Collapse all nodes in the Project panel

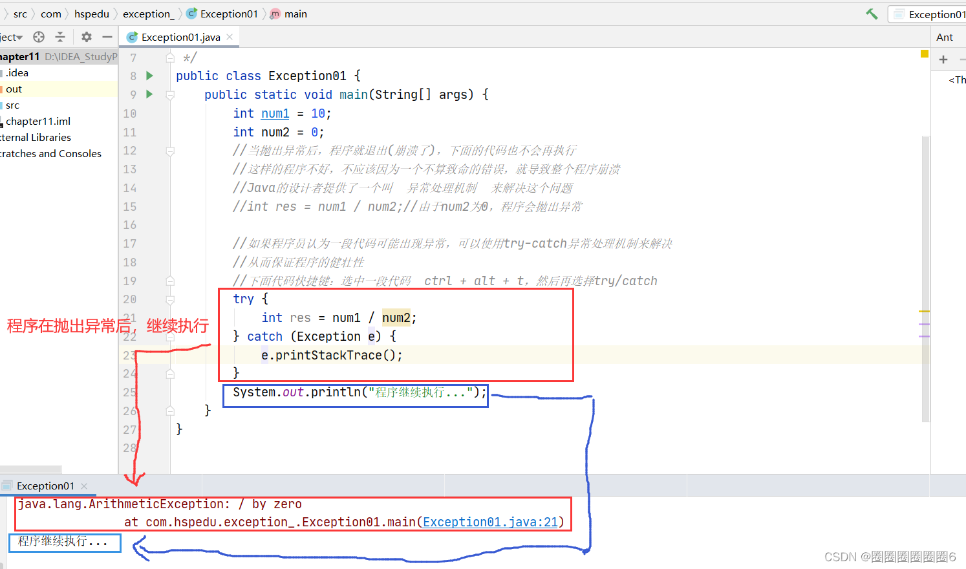(60, 37)
